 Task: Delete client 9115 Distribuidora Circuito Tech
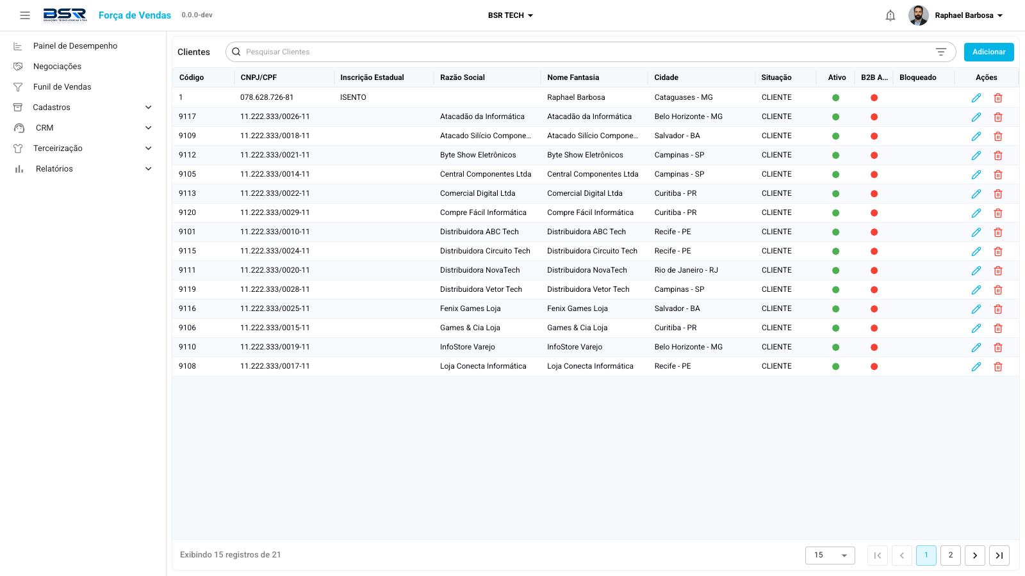point(998,252)
